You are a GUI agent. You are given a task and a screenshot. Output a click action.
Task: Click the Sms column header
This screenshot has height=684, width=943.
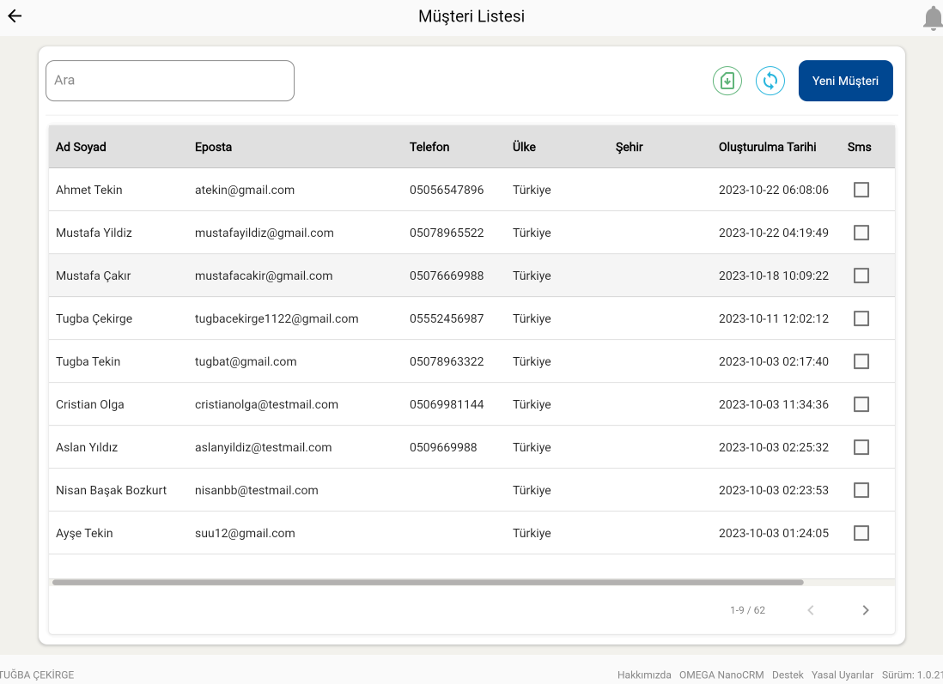(x=859, y=147)
